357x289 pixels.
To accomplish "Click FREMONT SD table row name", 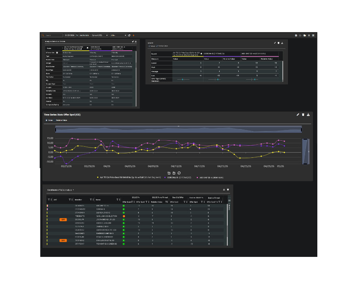I will pos(106,244).
